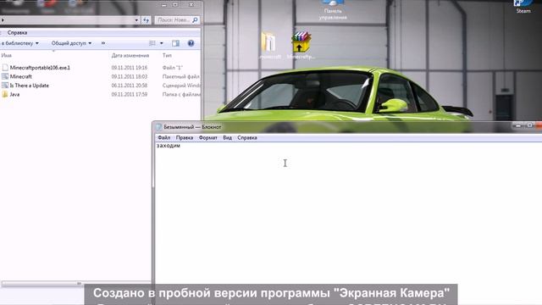542x305 pixels.
Task: Open the 'в библиотеку' dropdown in Explorer
Action: point(19,43)
